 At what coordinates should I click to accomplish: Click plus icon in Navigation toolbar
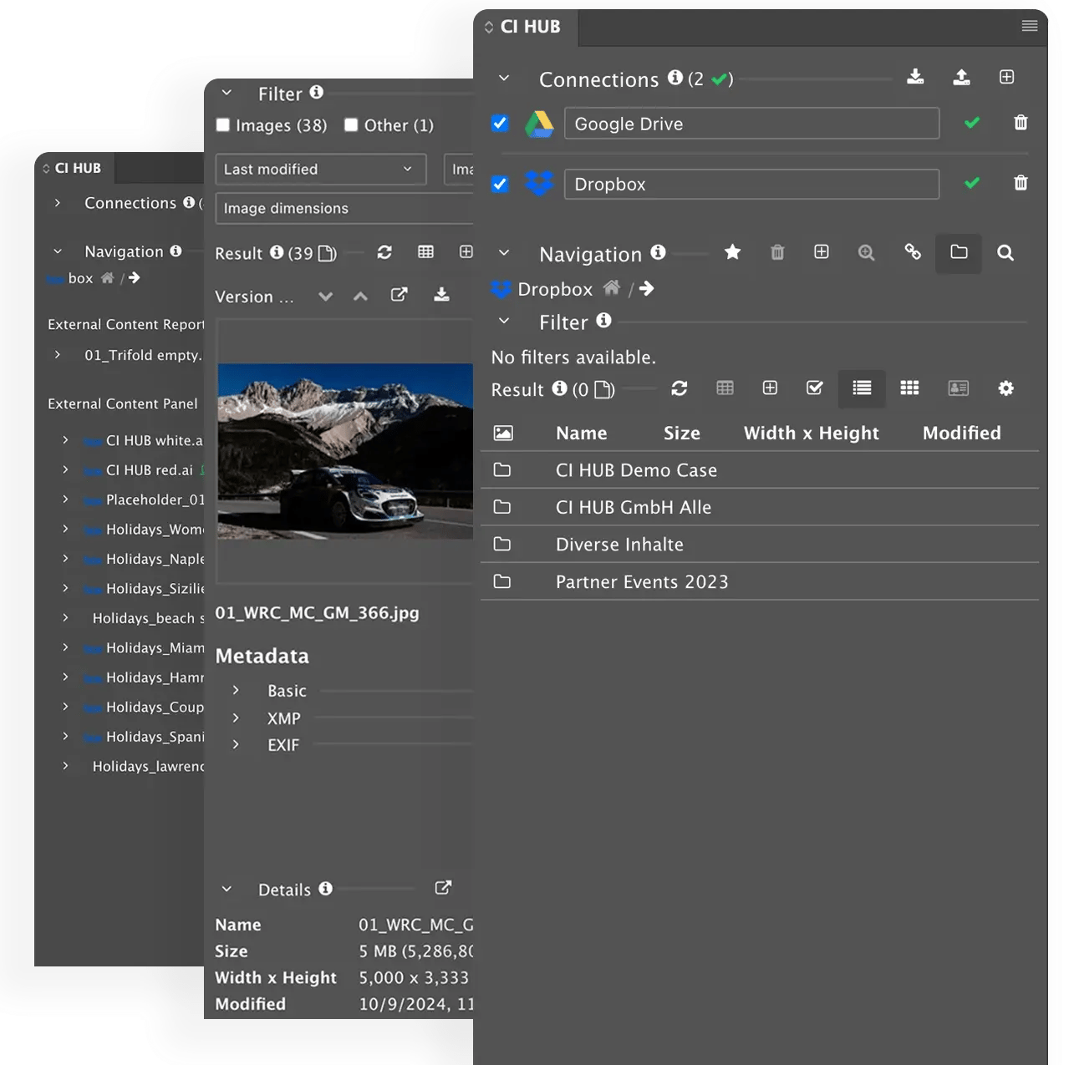[822, 251]
